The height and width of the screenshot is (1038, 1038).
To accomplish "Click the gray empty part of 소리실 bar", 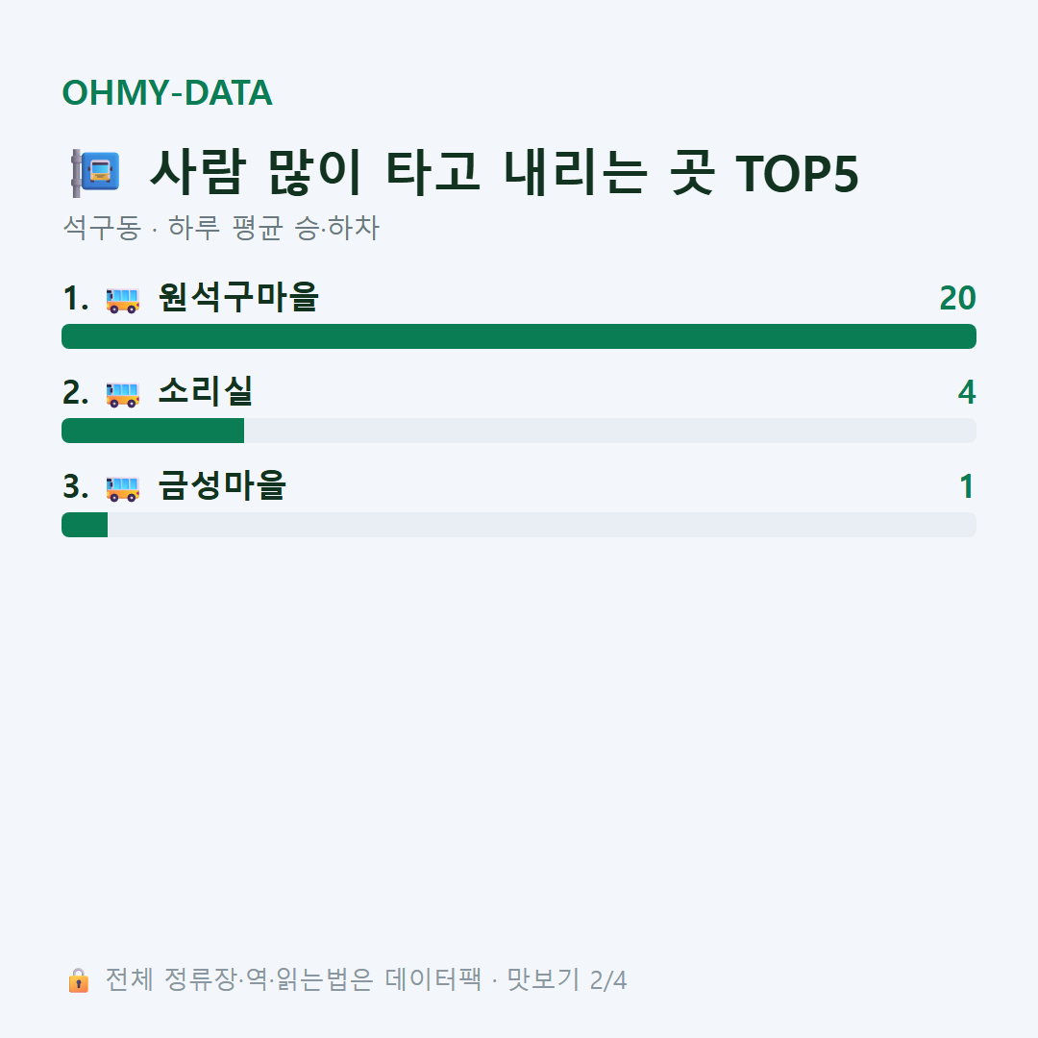I will [x=610, y=431].
